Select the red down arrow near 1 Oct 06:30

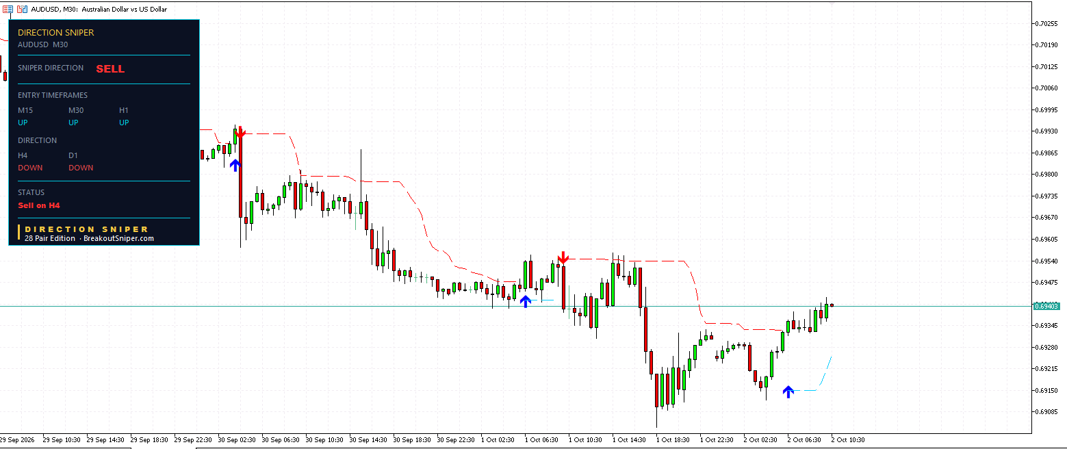[563, 257]
